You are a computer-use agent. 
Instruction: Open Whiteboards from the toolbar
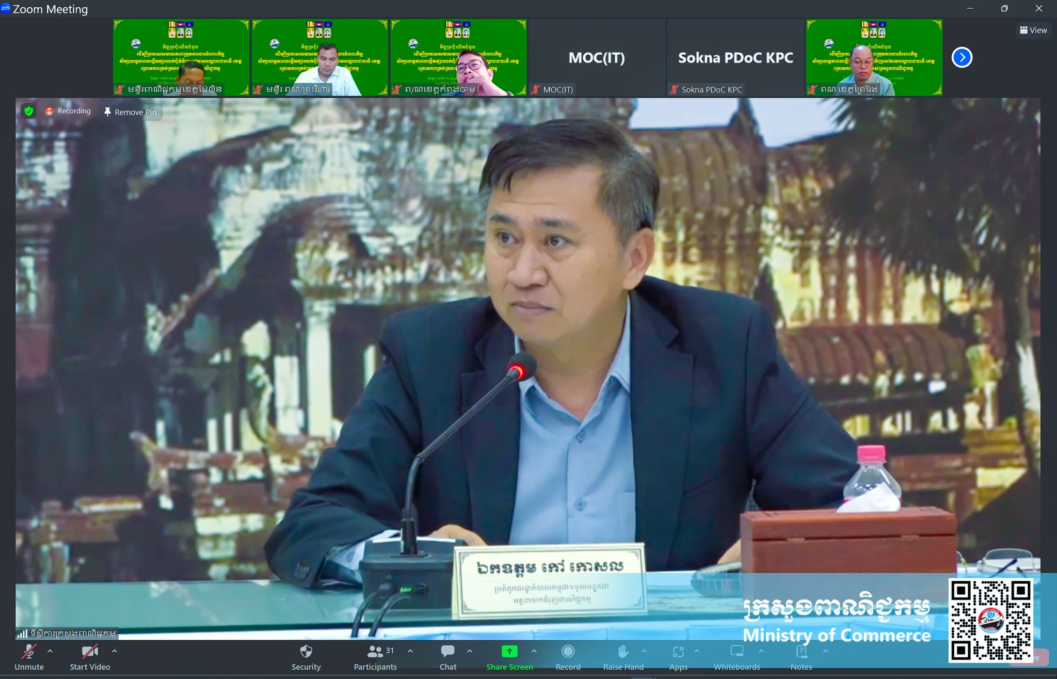[x=736, y=652]
